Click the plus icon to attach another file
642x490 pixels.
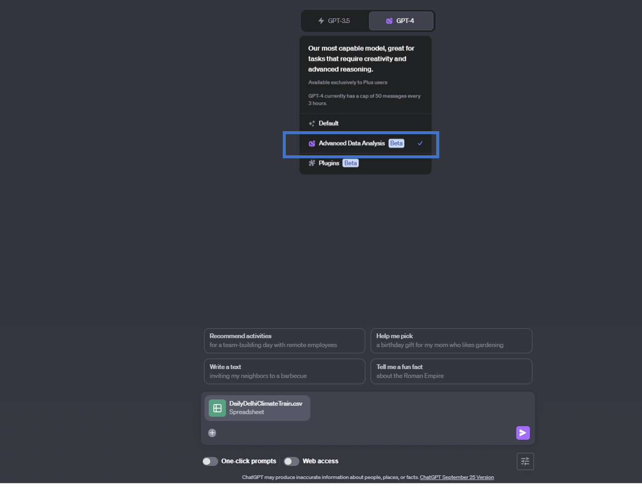click(212, 433)
